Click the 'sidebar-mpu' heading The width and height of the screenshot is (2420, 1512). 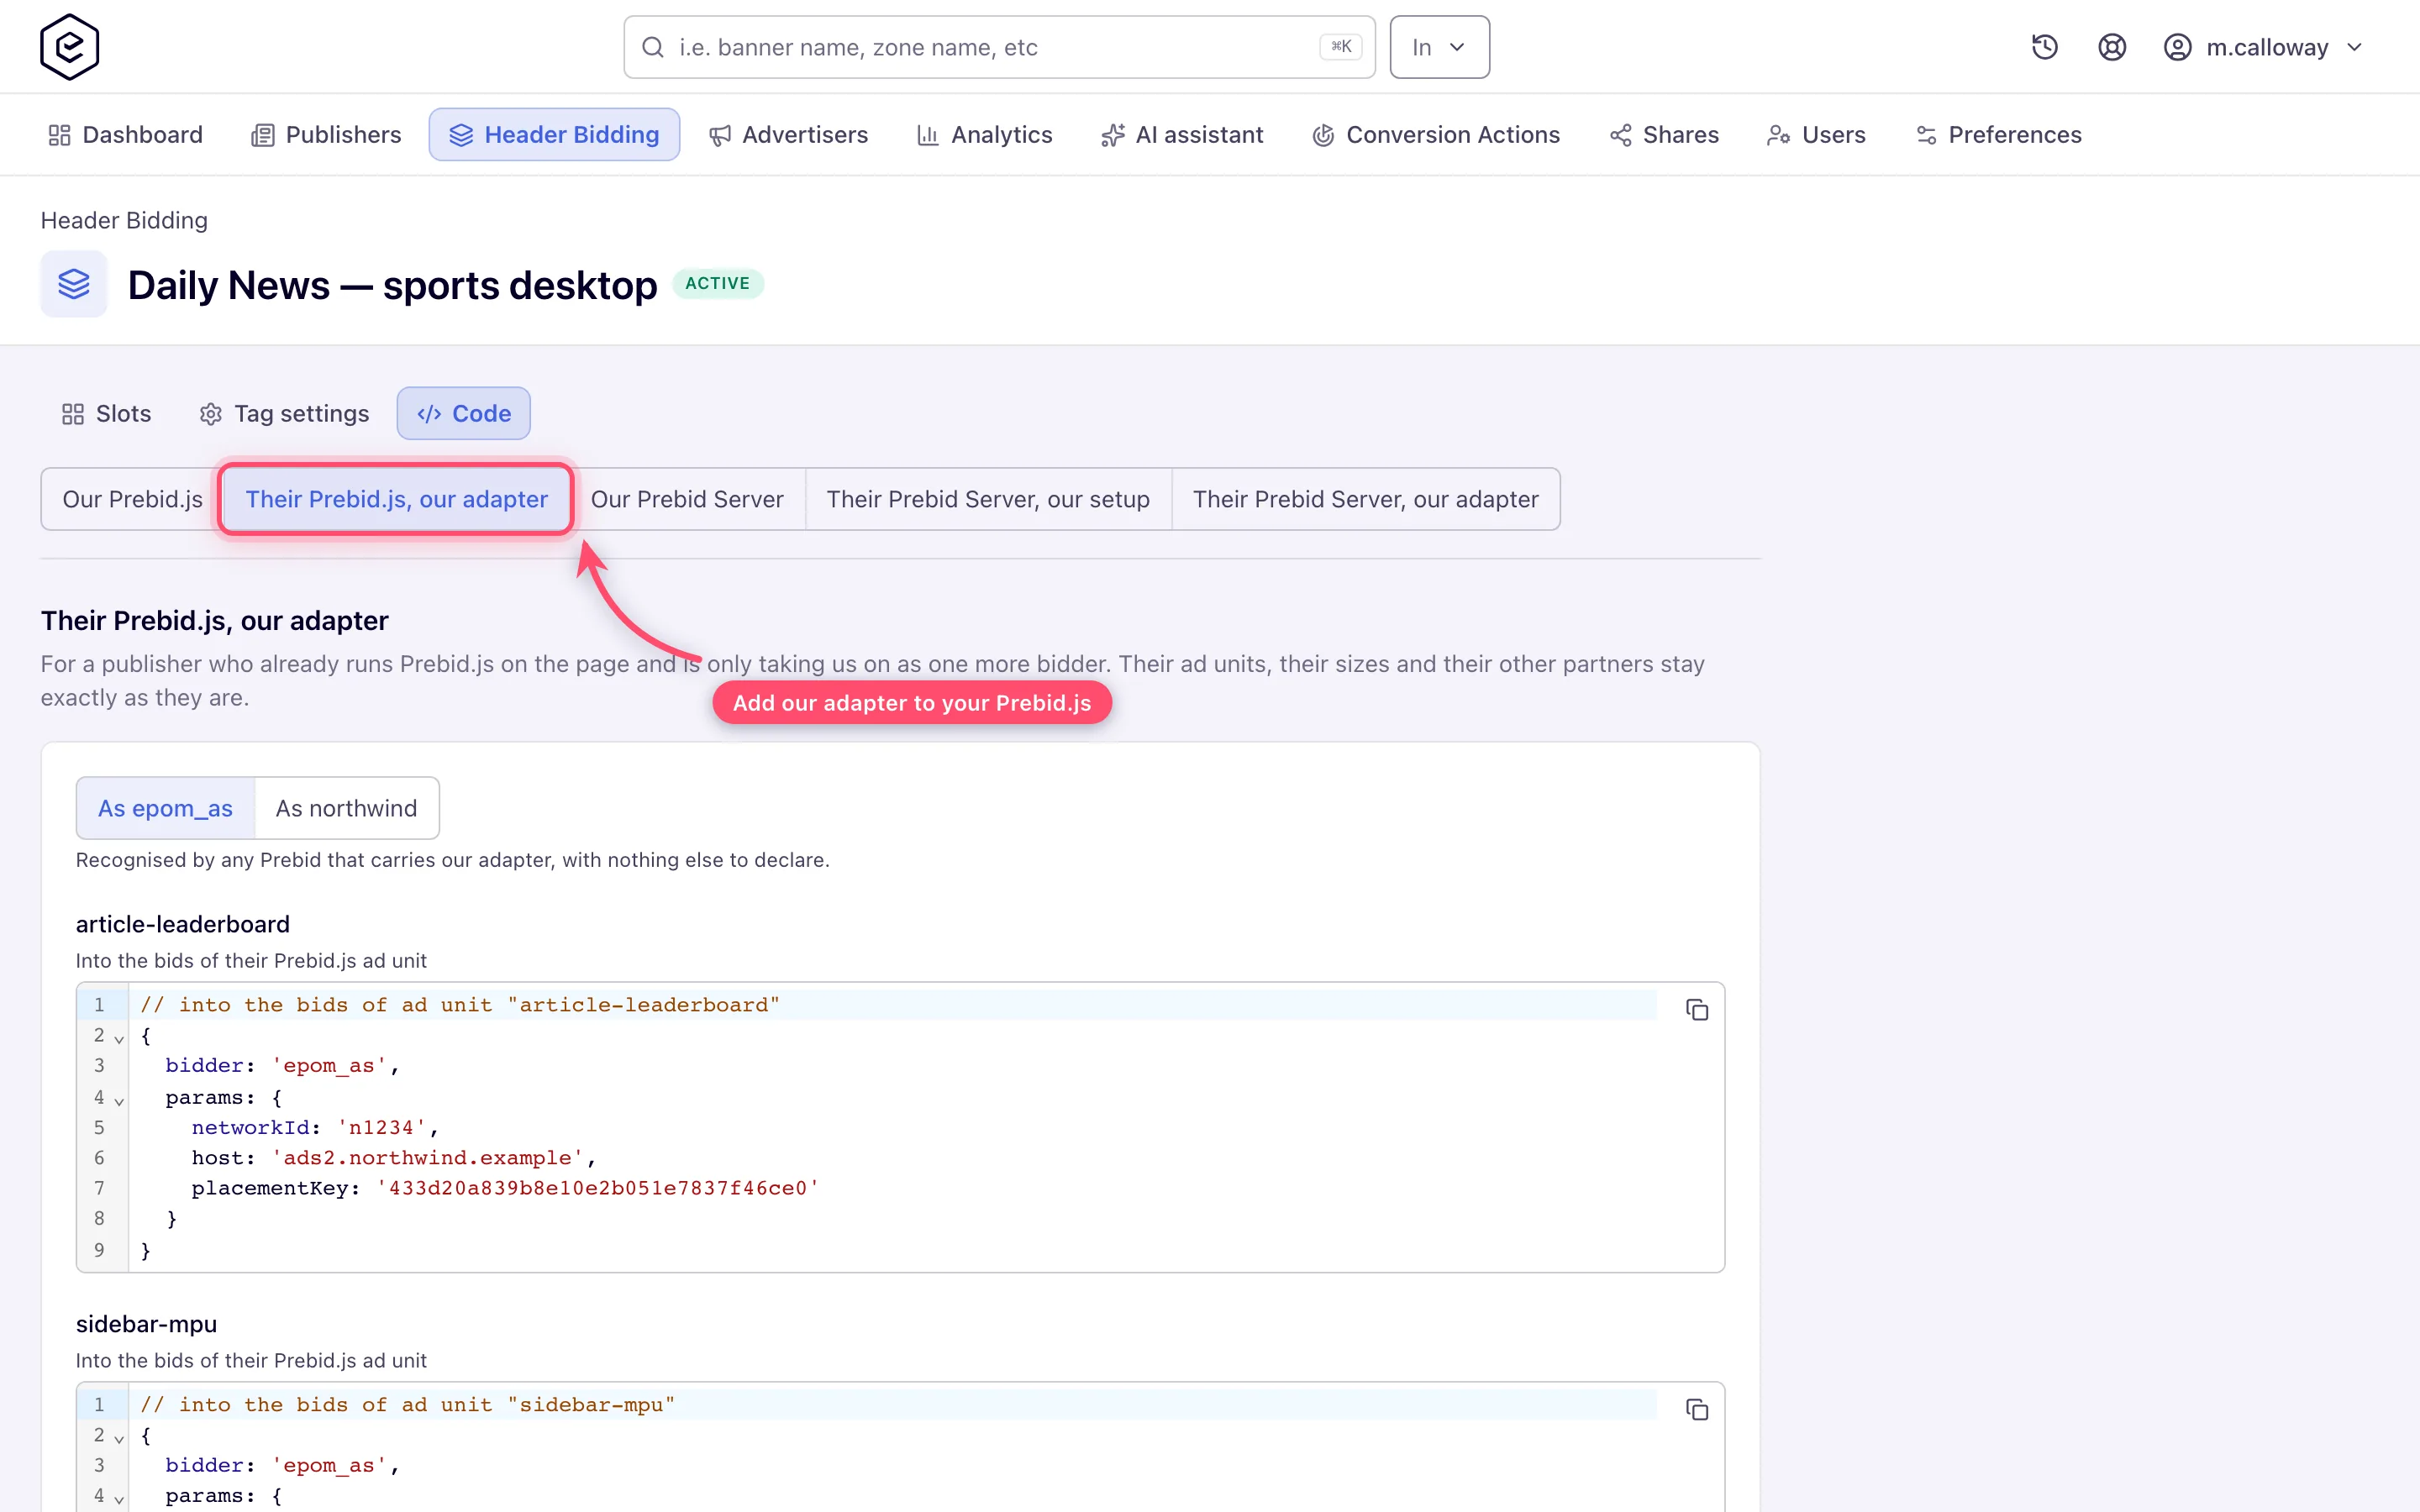146,1324
